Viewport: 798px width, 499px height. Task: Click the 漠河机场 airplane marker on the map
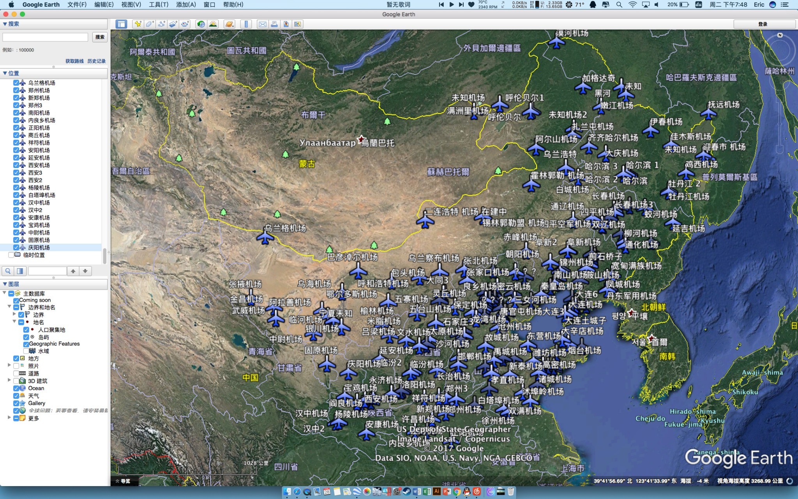click(557, 41)
